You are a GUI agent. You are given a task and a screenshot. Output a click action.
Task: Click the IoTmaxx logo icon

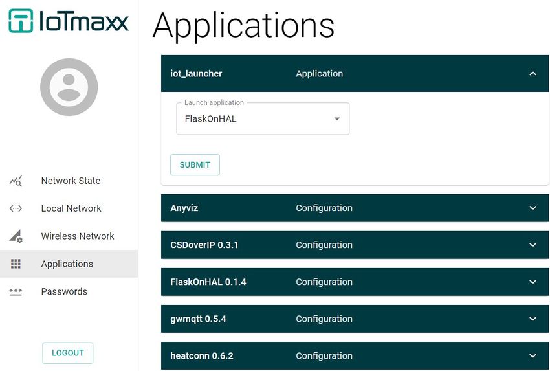click(x=21, y=21)
